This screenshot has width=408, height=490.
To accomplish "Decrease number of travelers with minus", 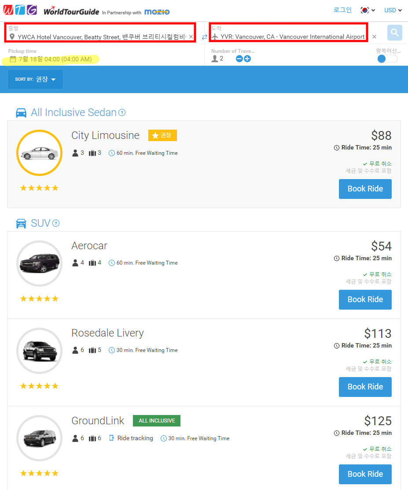I will [x=239, y=59].
